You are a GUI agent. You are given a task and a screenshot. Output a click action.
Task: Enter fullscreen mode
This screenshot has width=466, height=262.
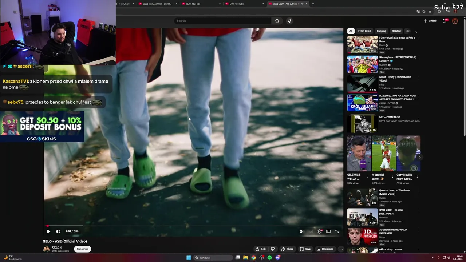pyautogui.click(x=337, y=231)
